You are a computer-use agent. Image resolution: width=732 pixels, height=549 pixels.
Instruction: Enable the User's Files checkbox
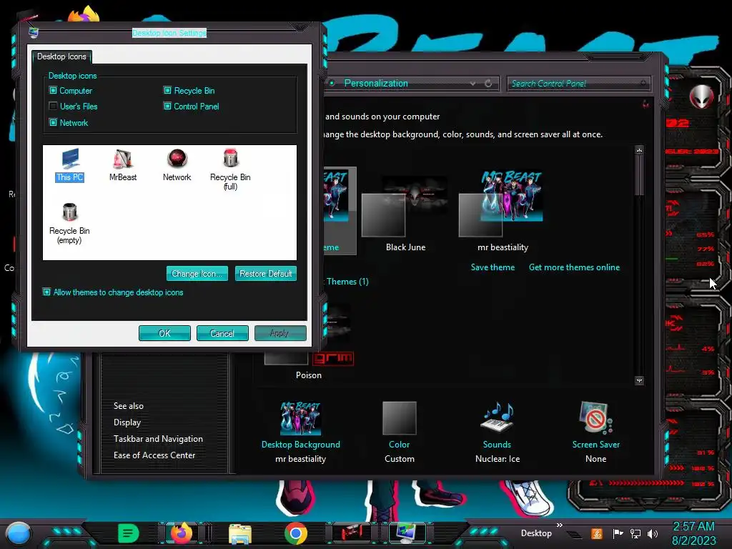coord(53,106)
